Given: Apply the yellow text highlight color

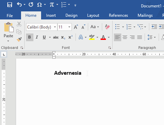Looking at the screenshot, I should 92,37.
